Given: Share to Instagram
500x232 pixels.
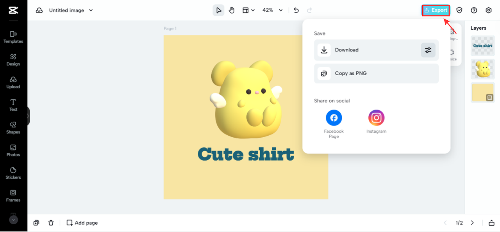Looking at the screenshot, I should (376, 122).
